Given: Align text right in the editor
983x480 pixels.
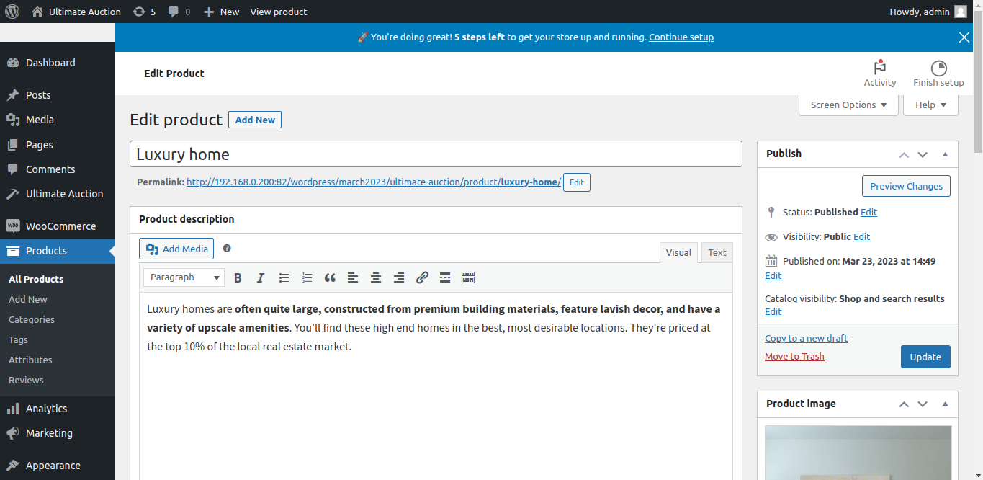Looking at the screenshot, I should tap(399, 277).
